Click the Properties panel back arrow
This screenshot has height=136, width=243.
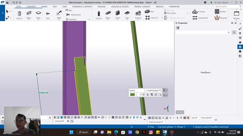point(178,28)
